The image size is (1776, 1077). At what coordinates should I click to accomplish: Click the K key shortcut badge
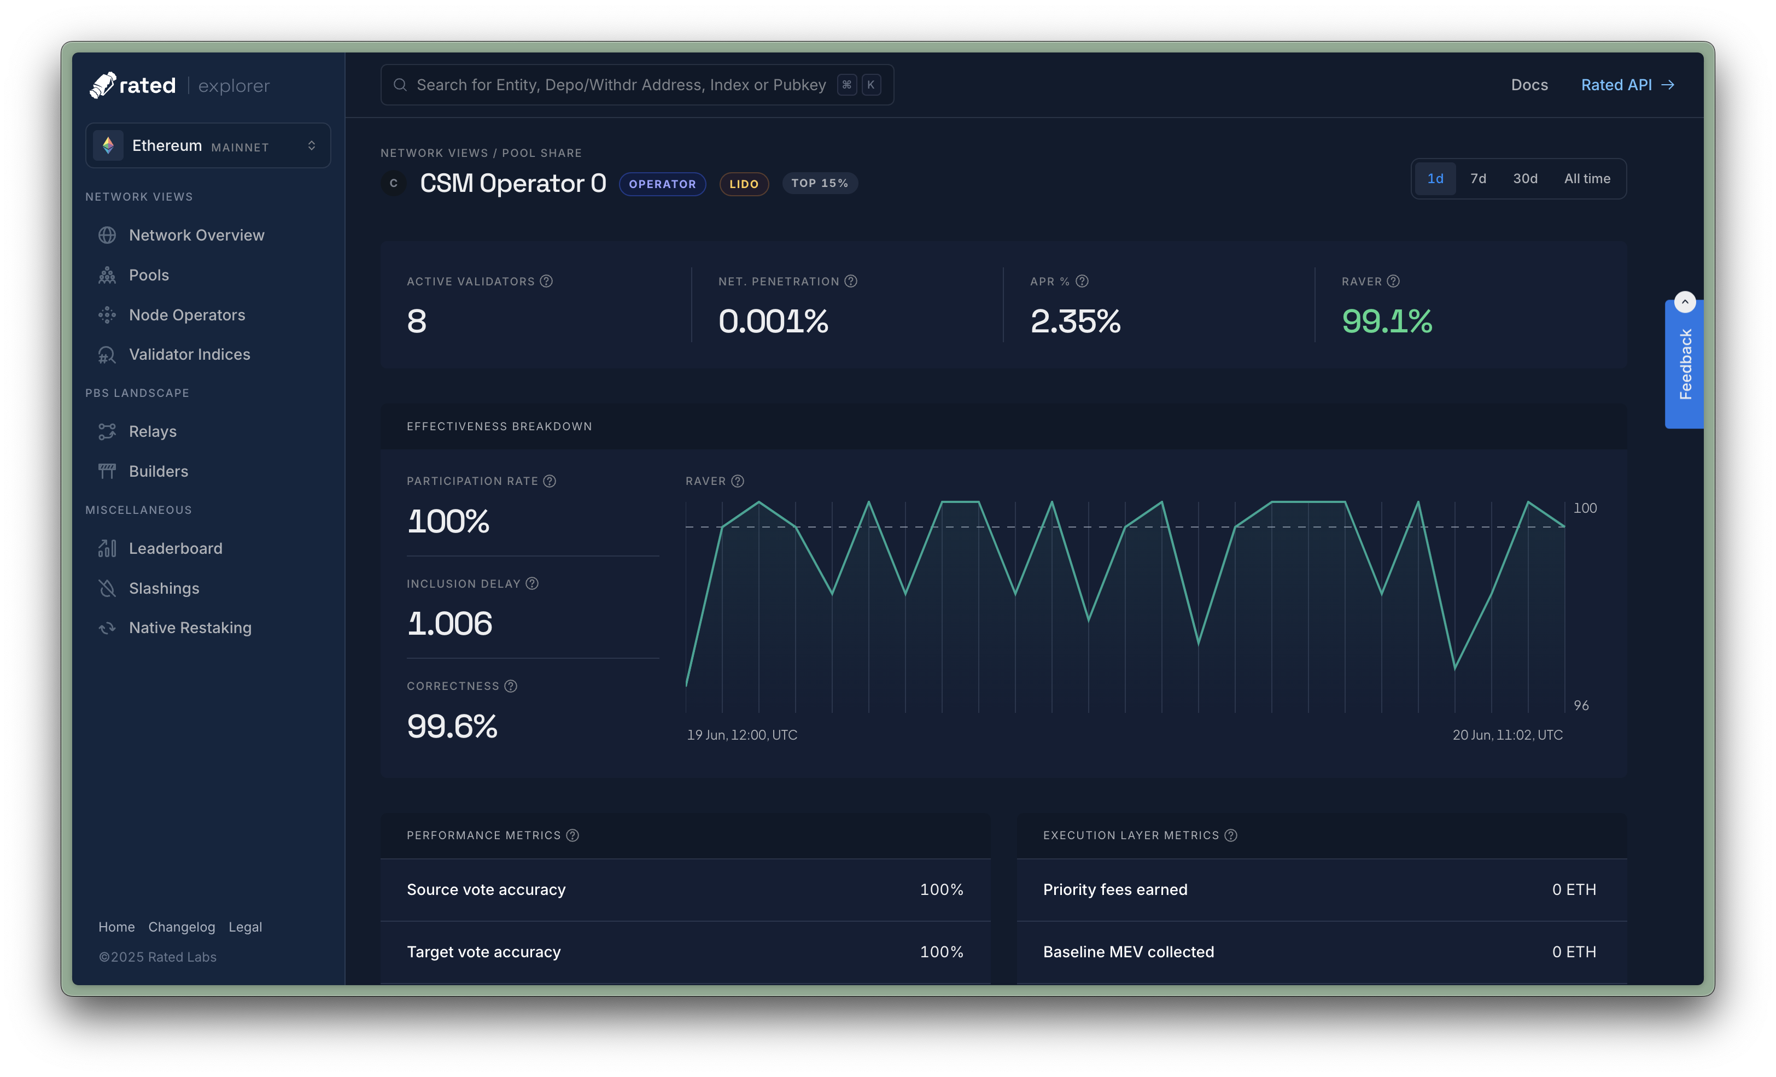(871, 85)
